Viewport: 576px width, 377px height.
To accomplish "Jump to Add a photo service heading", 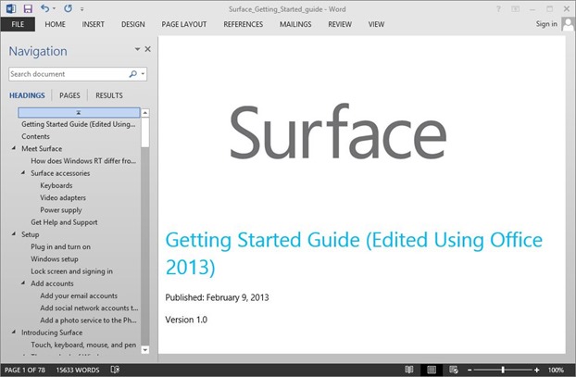I will pos(88,320).
